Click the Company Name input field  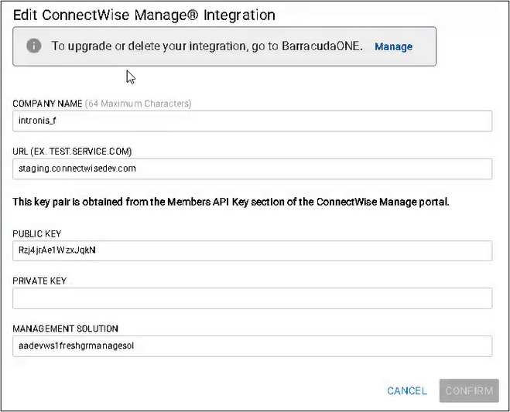(x=252, y=121)
